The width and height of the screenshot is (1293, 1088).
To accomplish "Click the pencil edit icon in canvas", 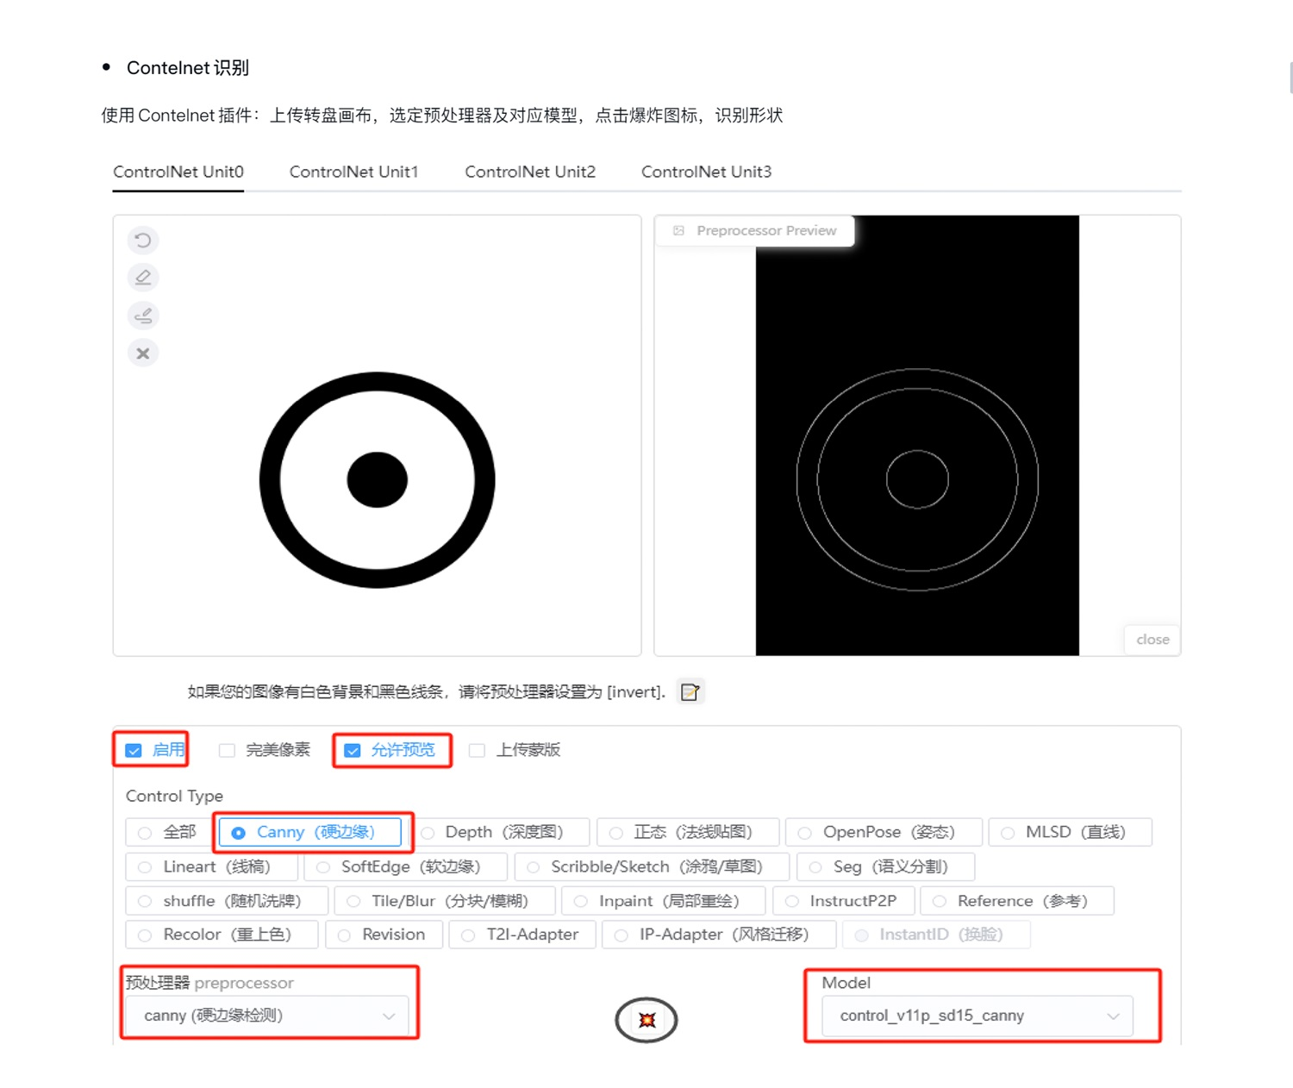I will [143, 278].
